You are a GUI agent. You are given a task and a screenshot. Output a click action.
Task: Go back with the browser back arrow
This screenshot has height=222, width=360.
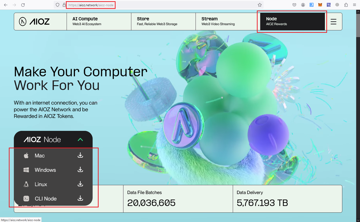pos(6,5)
